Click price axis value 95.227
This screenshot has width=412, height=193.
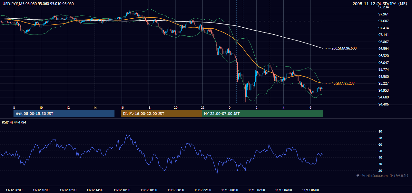pos(383,83)
